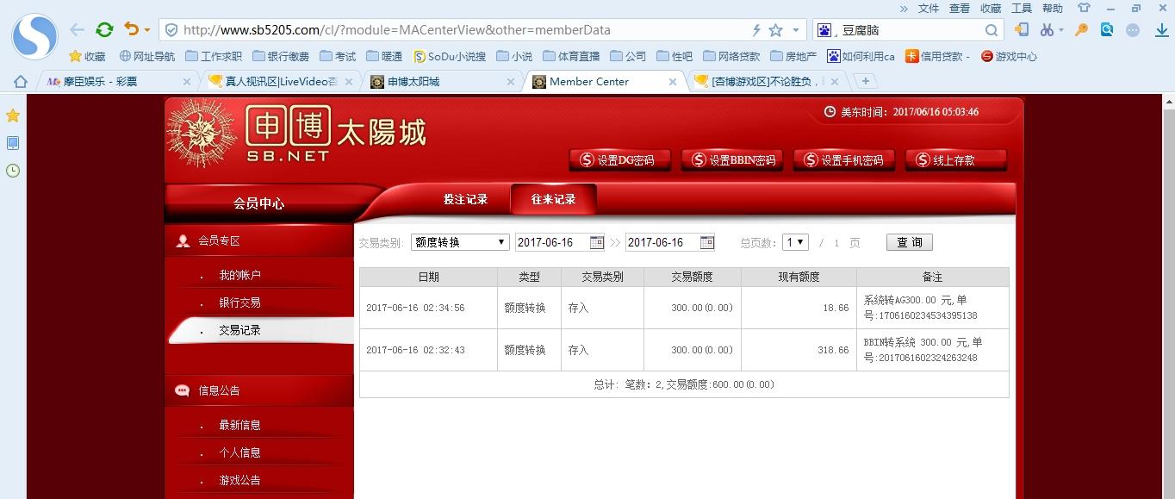1175x499 pixels.
Task: Open 最新信息 in the sidebar
Action: (239, 425)
